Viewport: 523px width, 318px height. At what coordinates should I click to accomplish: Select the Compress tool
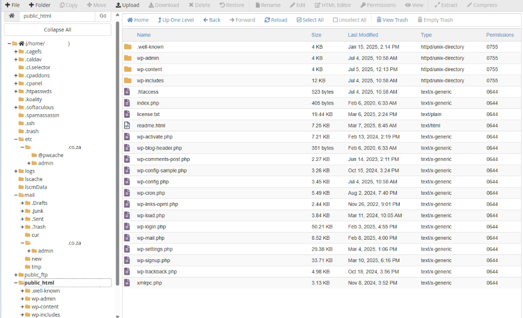[482, 5]
